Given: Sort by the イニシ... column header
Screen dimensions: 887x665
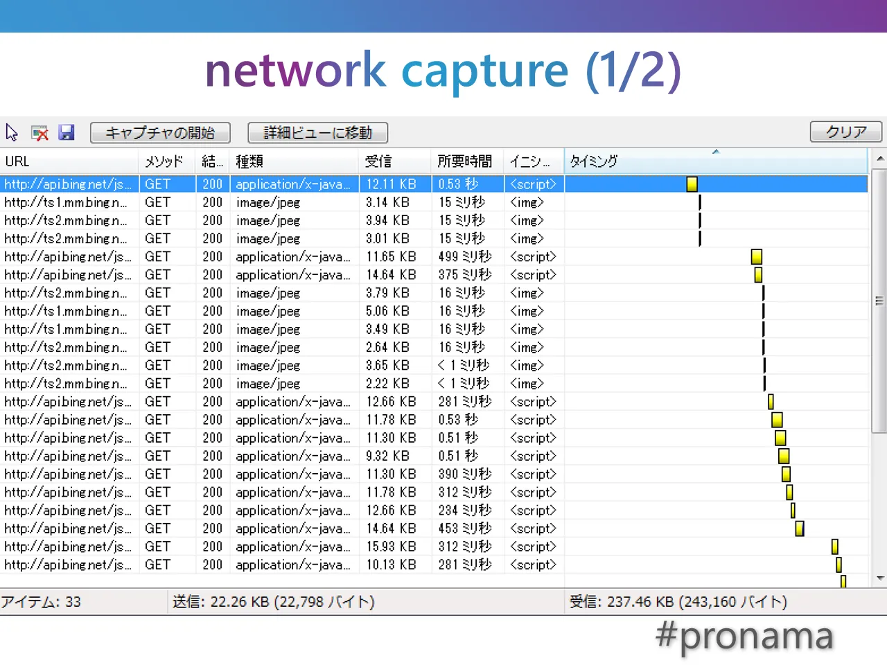Looking at the screenshot, I should (x=534, y=161).
